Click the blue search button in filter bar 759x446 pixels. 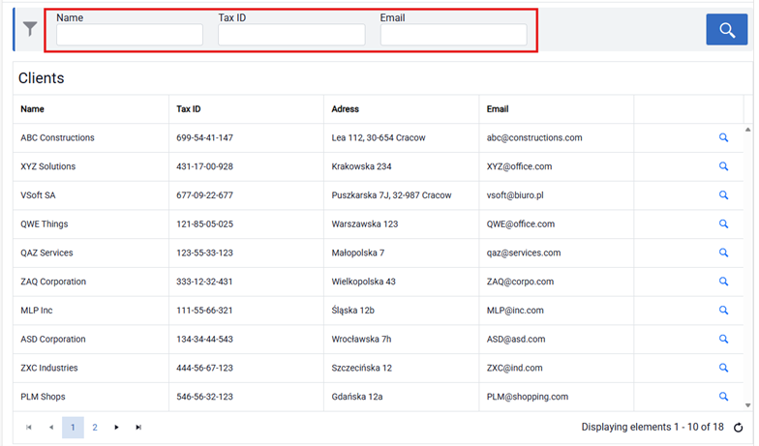(726, 29)
